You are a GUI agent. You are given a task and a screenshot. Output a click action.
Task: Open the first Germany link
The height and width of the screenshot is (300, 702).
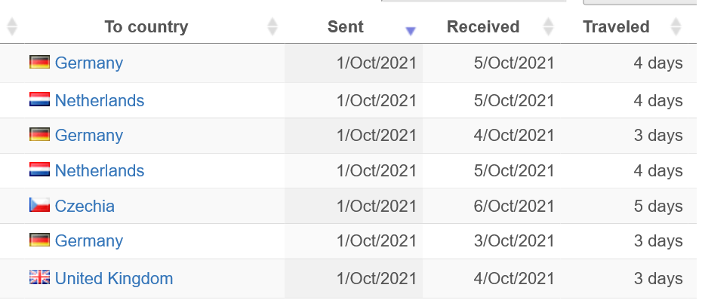point(88,63)
